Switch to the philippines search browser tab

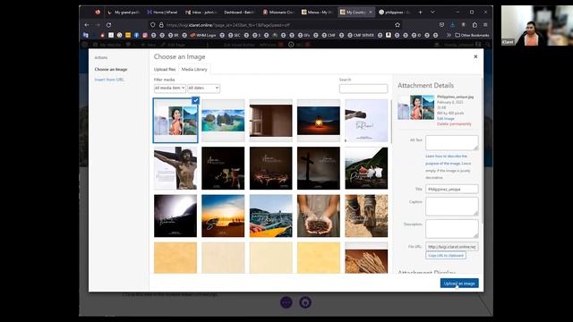pos(394,12)
